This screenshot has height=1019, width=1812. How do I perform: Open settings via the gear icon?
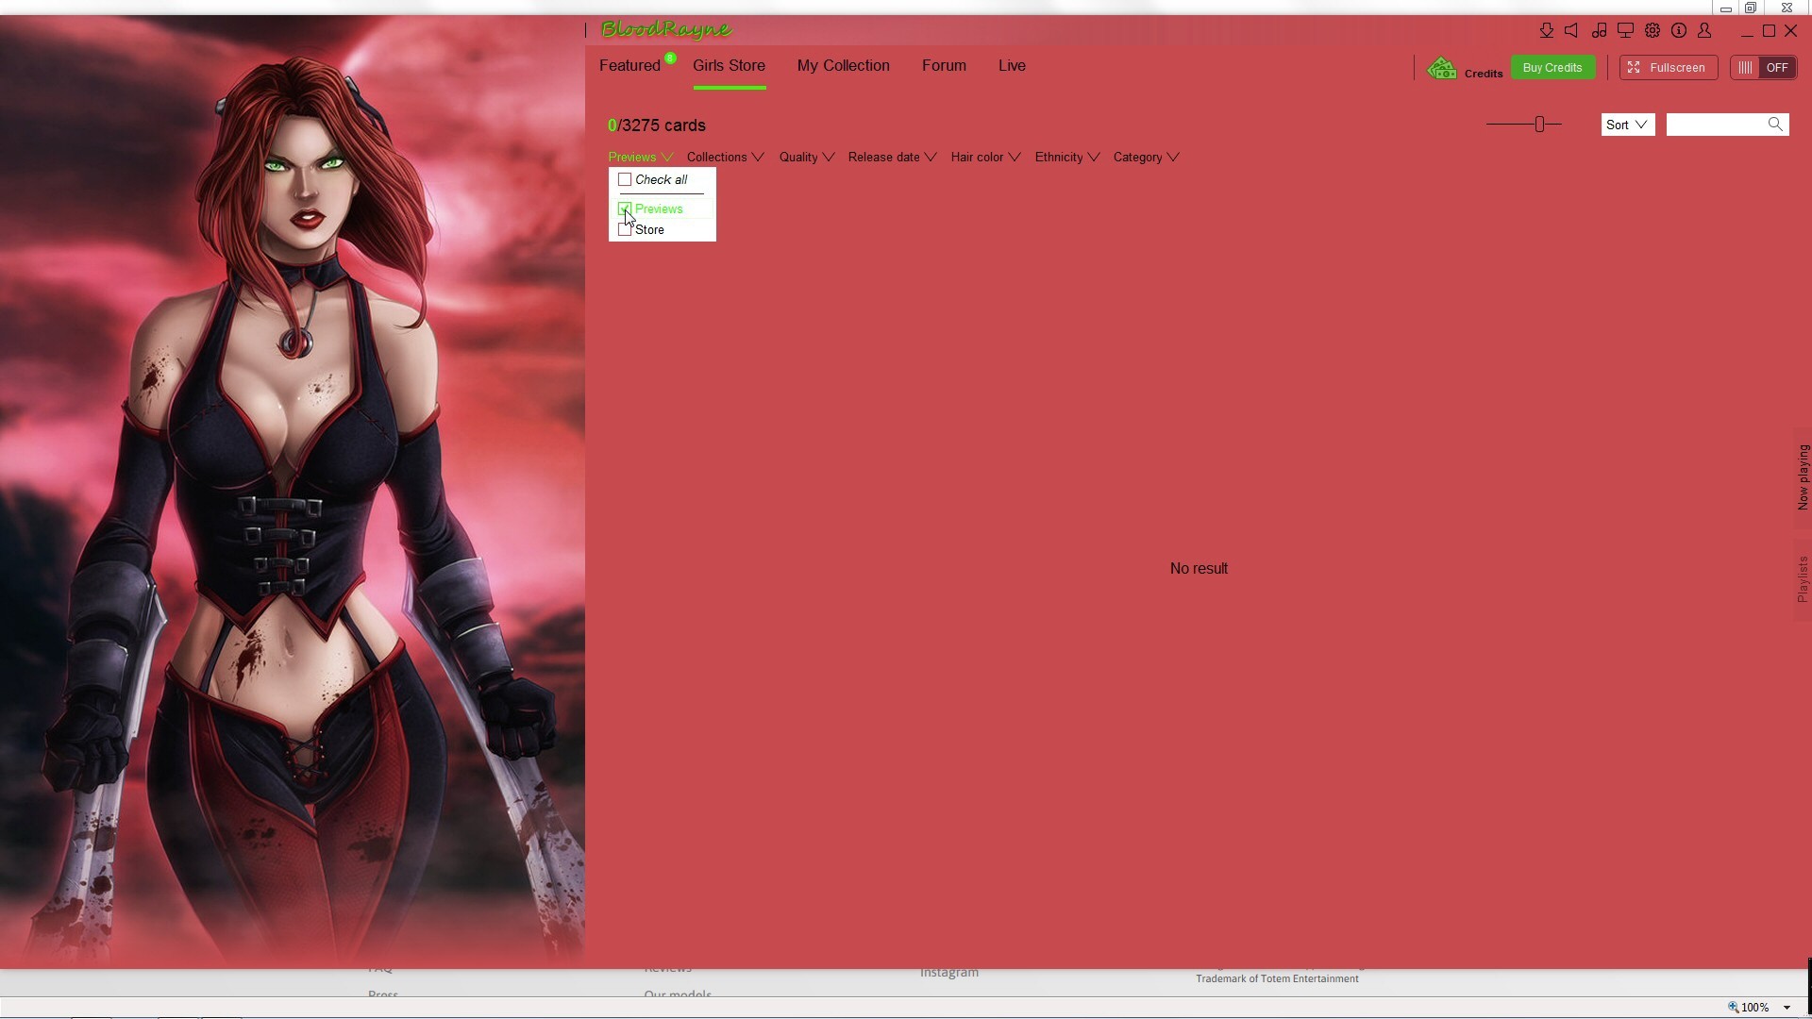pos(1652,30)
